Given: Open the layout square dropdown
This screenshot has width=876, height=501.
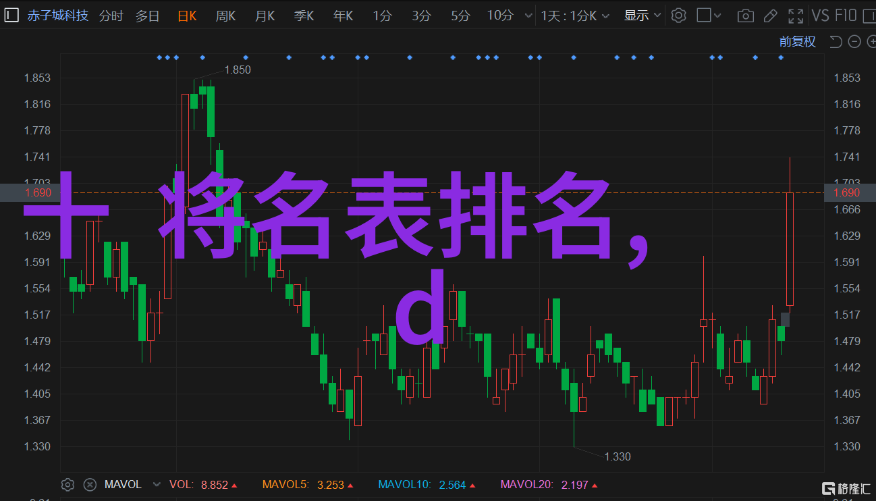Looking at the screenshot, I should (709, 16).
